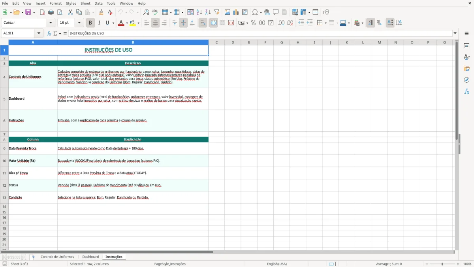Open the Data menu

coord(98,3)
